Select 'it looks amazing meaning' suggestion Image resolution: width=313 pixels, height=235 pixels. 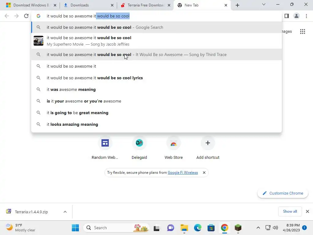tap(156, 124)
